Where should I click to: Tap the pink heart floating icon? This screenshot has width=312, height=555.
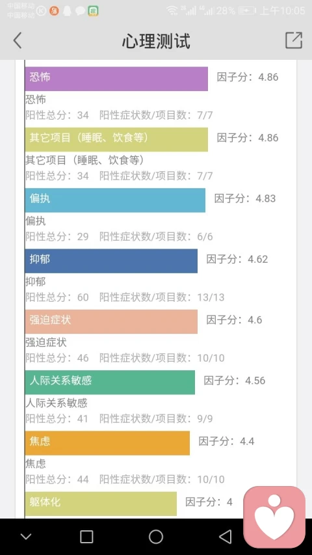[x=274, y=517]
